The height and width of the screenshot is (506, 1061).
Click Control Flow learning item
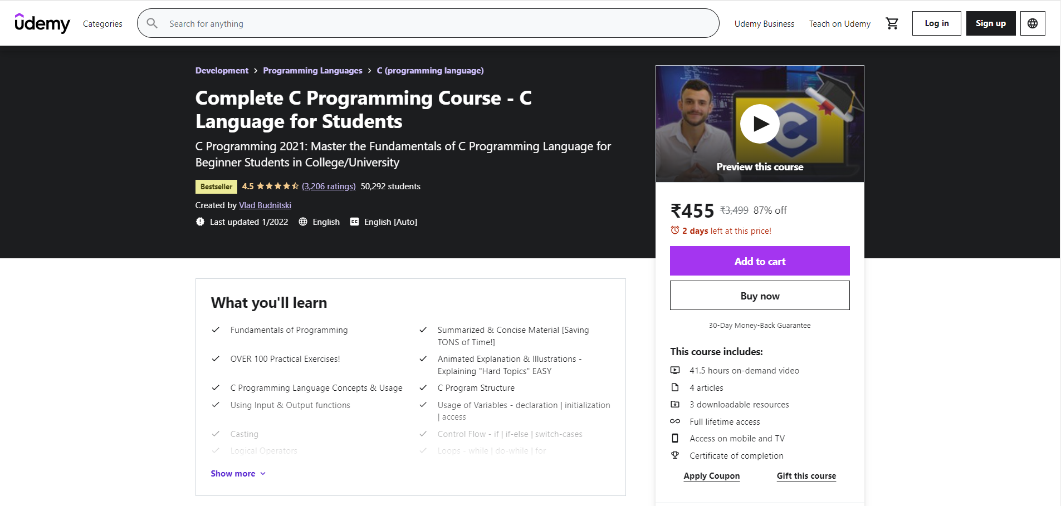510,434
